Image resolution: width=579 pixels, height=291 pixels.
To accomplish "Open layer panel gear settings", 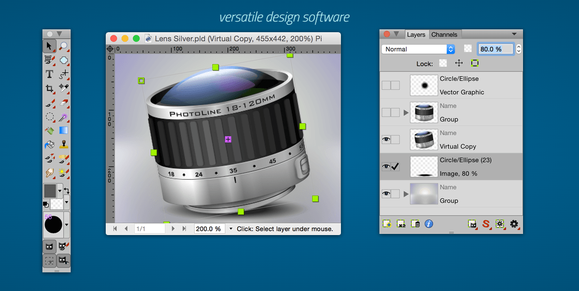I will [514, 224].
